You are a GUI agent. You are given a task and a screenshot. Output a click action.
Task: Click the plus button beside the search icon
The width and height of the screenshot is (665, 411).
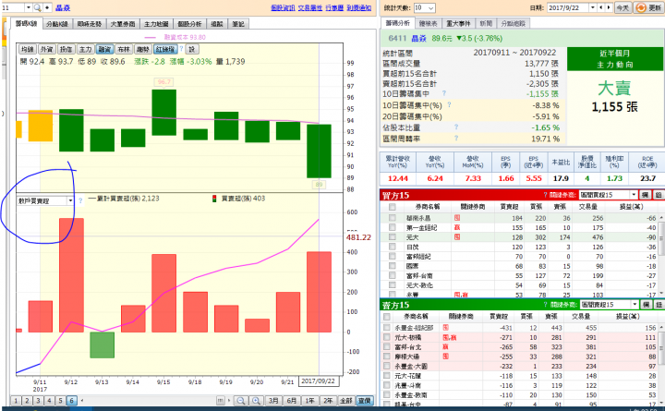pyautogui.click(x=47, y=7)
